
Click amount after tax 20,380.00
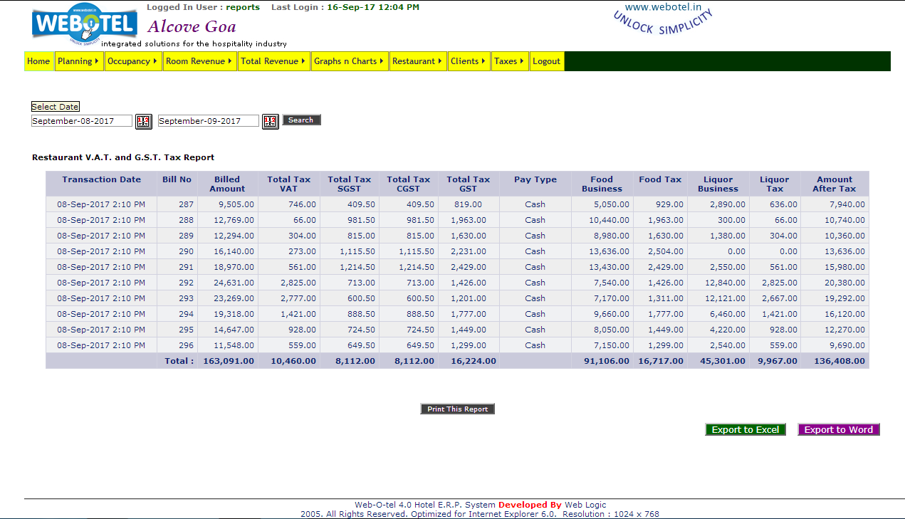click(x=847, y=283)
